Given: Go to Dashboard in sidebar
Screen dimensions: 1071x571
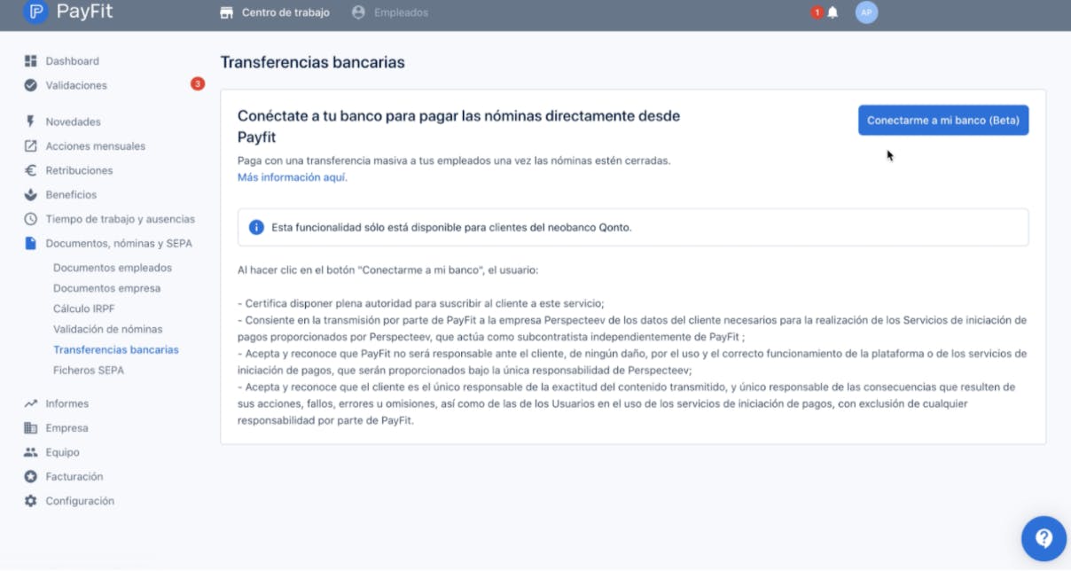Looking at the screenshot, I should pos(73,61).
